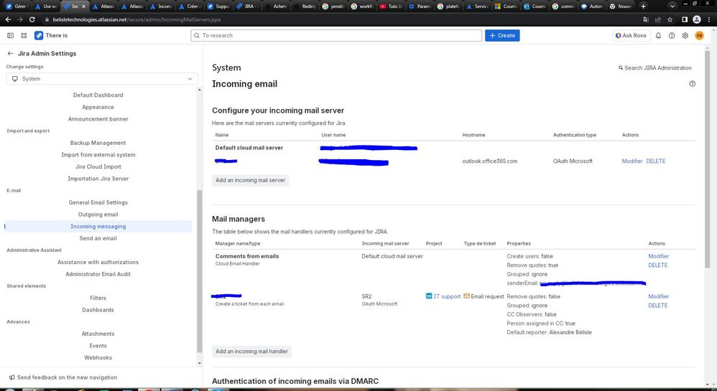Screen dimensions: 717x391
Task: Open the System settings dropdown
Action: [x=102, y=79]
